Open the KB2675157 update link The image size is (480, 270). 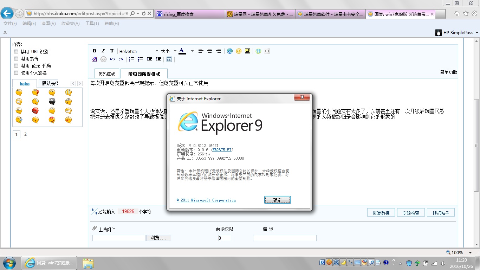pos(222,150)
